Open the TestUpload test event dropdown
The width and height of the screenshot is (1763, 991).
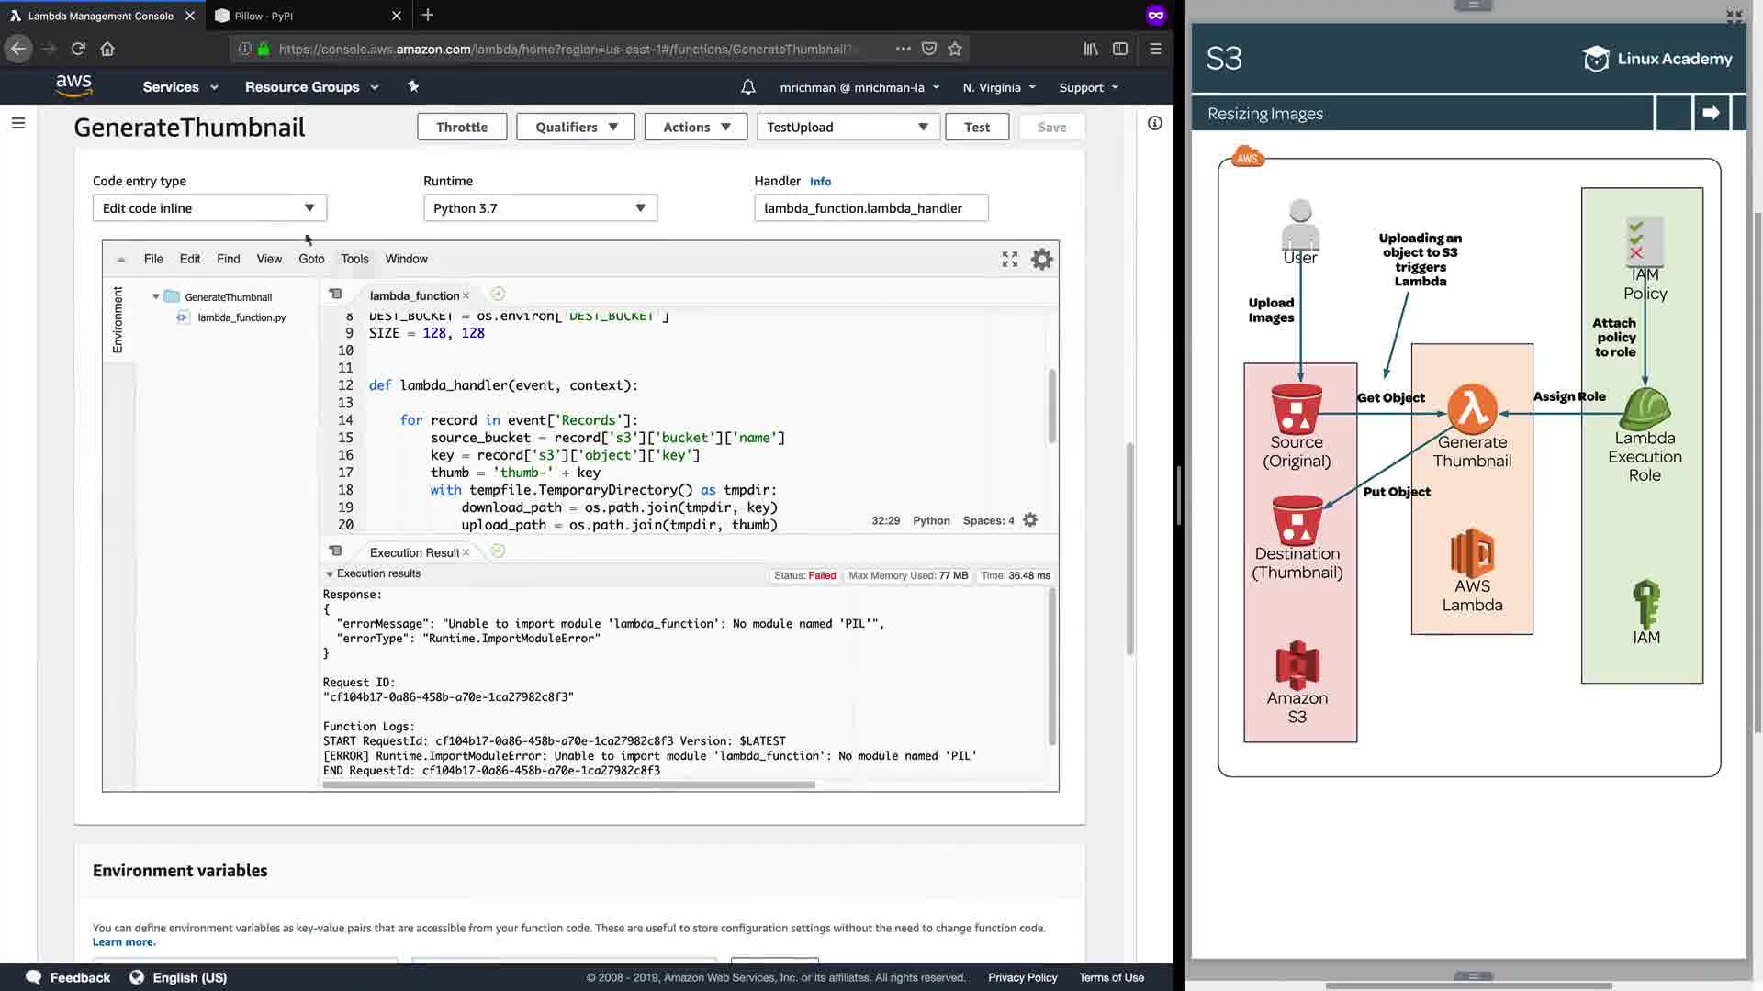pyautogui.click(x=848, y=128)
